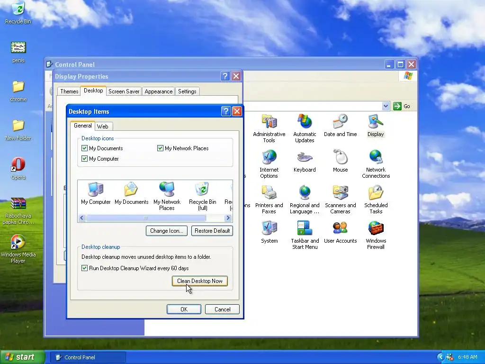
Task: Click Clean Desktop Now button
Action: [x=200, y=281]
